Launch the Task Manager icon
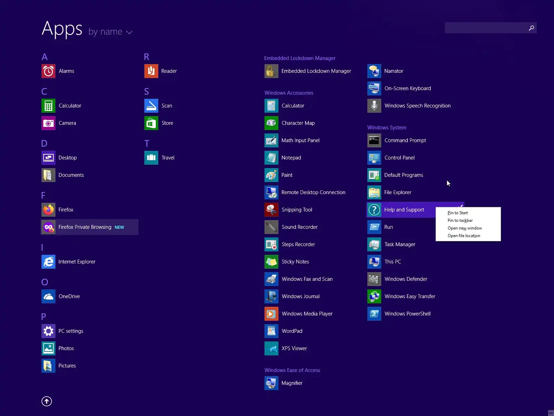 (x=374, y=244)
